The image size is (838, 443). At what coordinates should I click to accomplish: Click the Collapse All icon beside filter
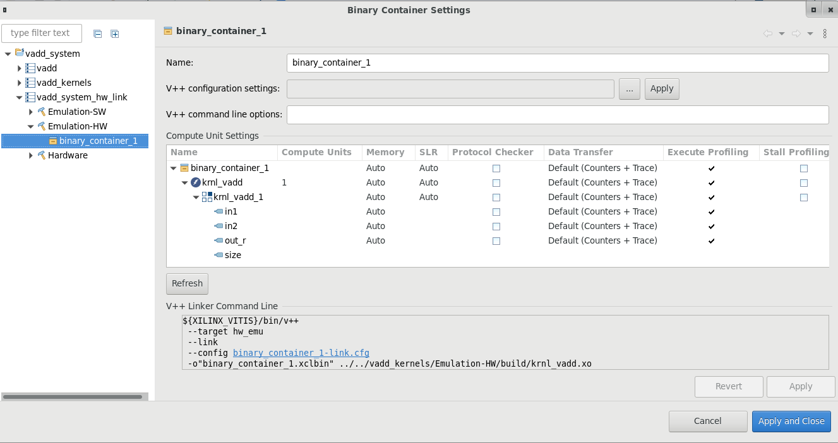tap(98, 34)
